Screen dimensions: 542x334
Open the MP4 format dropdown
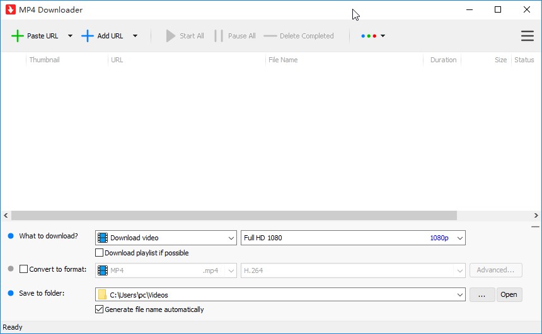click(166, 270)
